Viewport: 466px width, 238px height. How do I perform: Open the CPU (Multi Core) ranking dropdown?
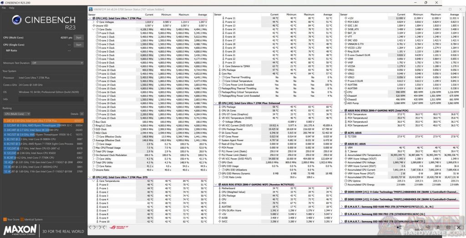click(x=17, y=114)
